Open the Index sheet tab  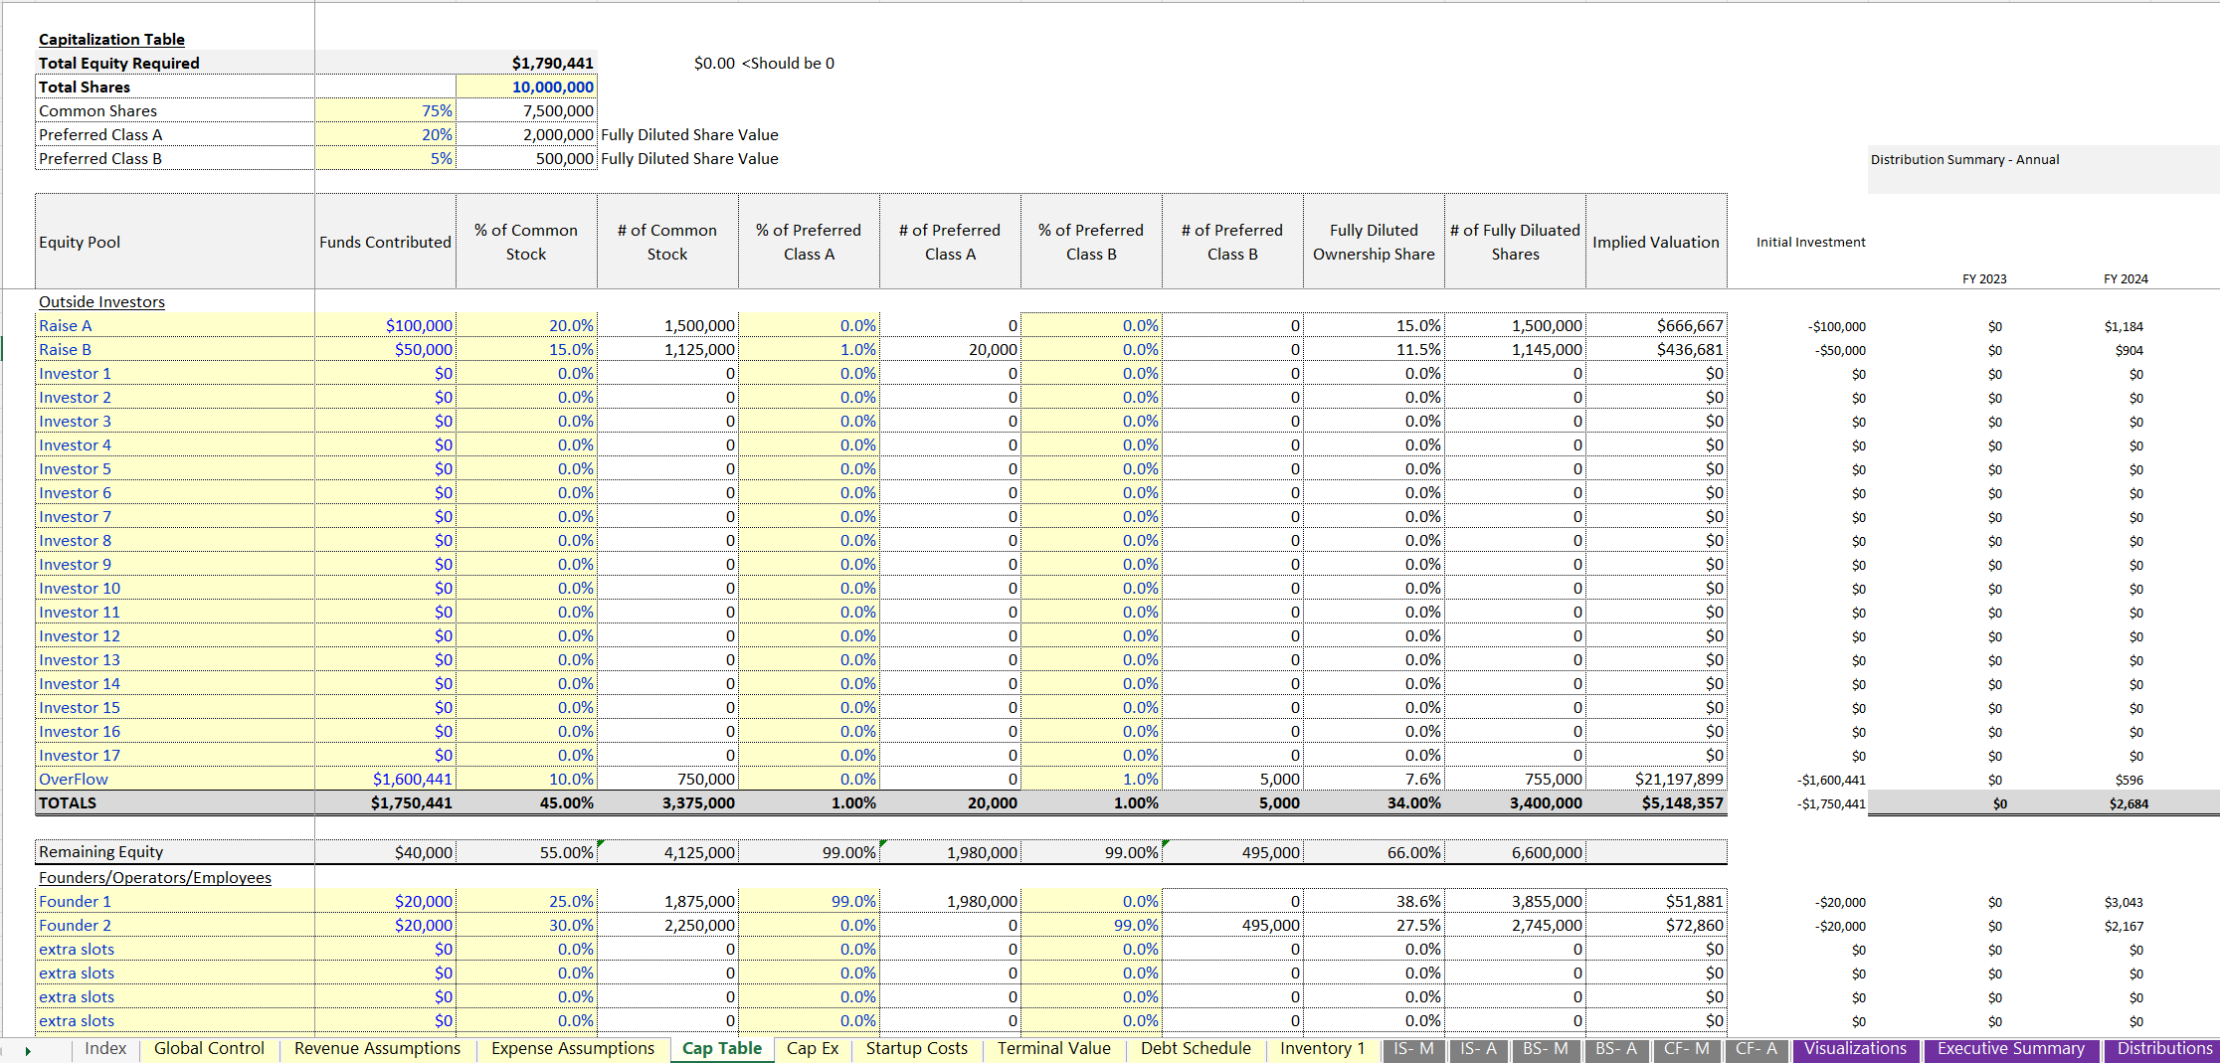coord(105,1049)
